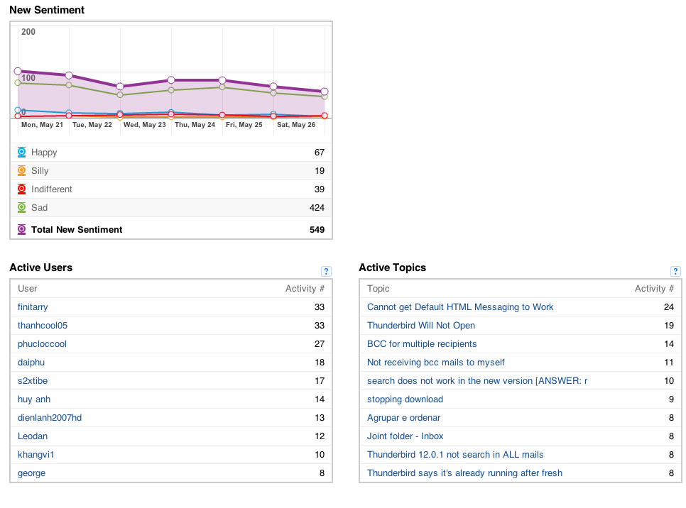Image resolution: width=686 pixels, height=508 pixels.
Task: Open the george user link
Action: coord(31,473)
